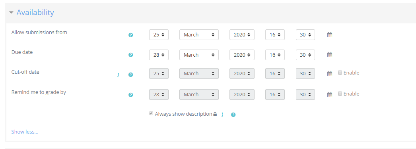Open Allow submissions from day dropdown
416x149 pixels.
(159, 34)
